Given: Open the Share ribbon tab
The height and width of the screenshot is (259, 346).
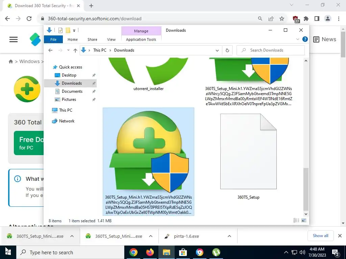Looking at the screenshot, I should 92,39.
